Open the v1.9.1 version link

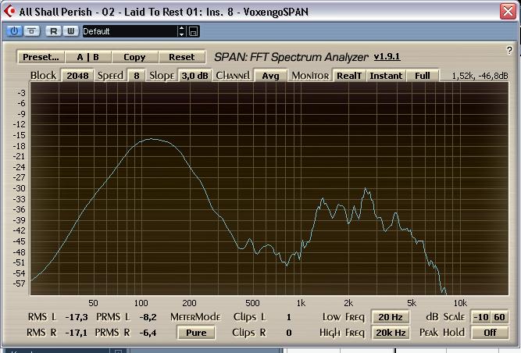click(x=387, y=56)
